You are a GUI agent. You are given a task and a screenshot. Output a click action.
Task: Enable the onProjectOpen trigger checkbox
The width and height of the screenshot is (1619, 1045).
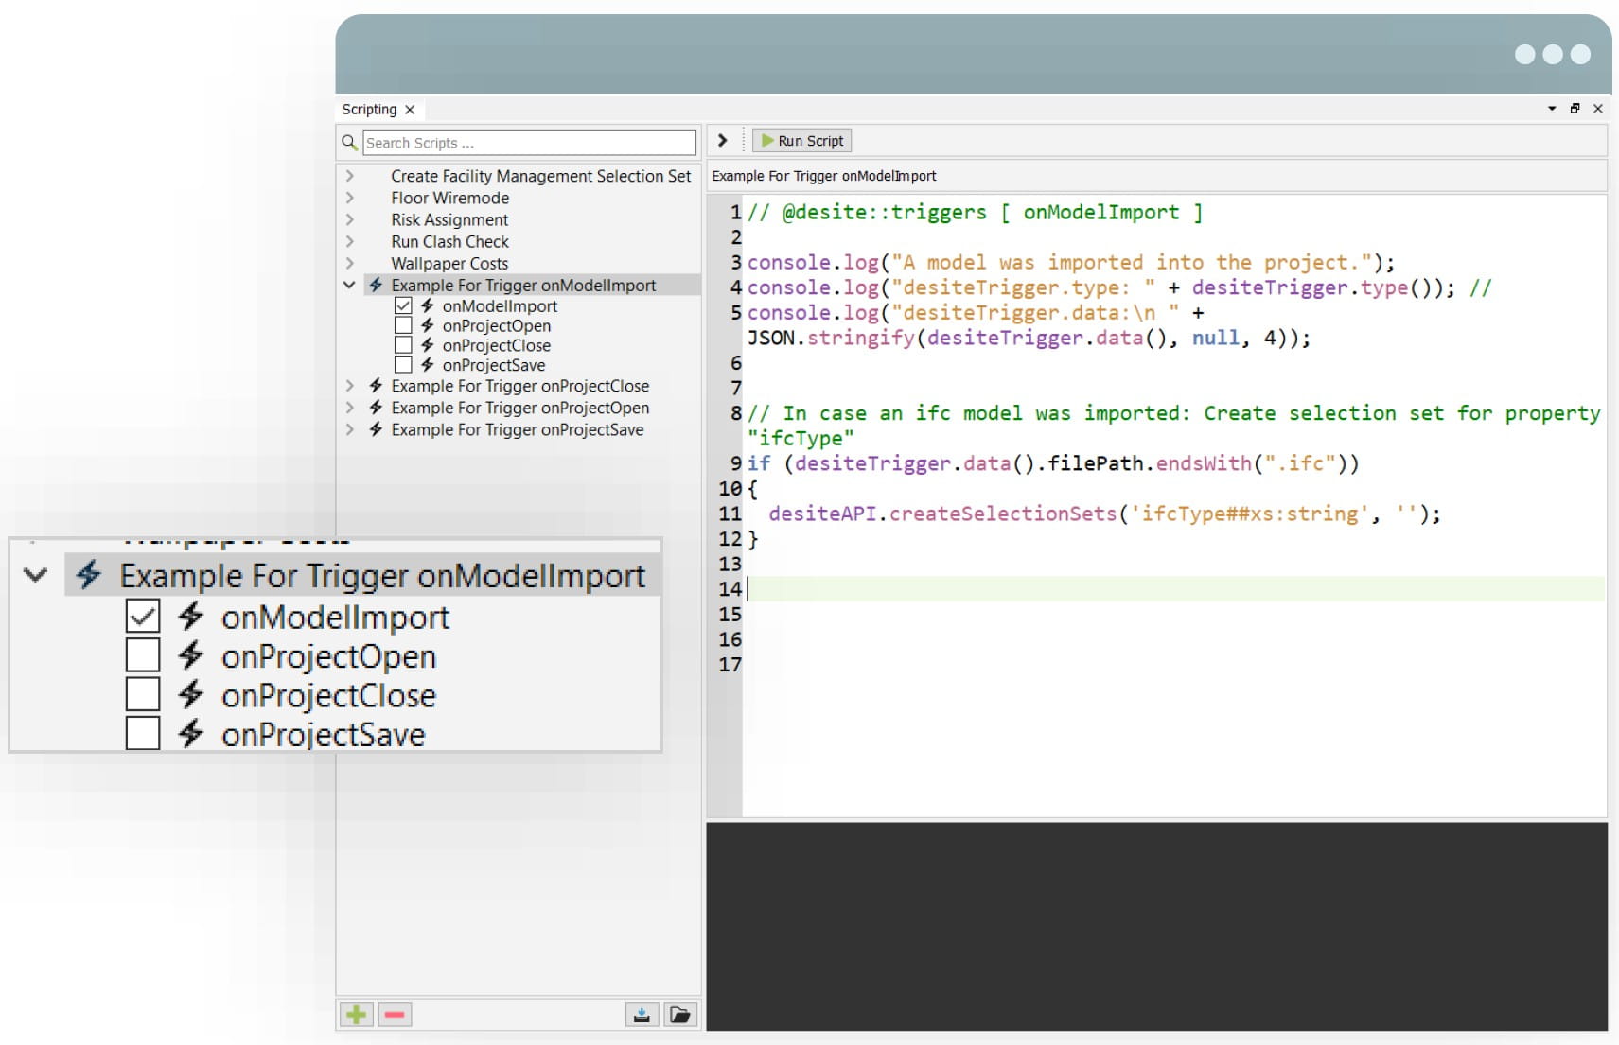tap(403, 325)
